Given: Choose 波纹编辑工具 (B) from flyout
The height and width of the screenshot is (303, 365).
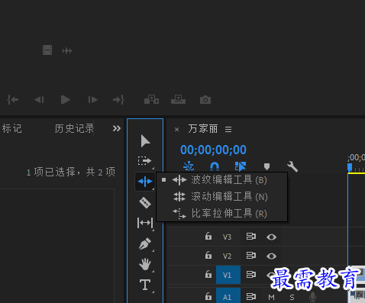Looking at the screenshot, I should coord(221,180).
